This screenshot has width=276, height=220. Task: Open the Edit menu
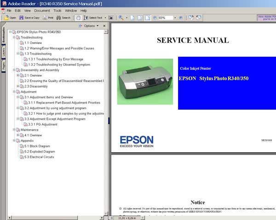tap(17, 11)
